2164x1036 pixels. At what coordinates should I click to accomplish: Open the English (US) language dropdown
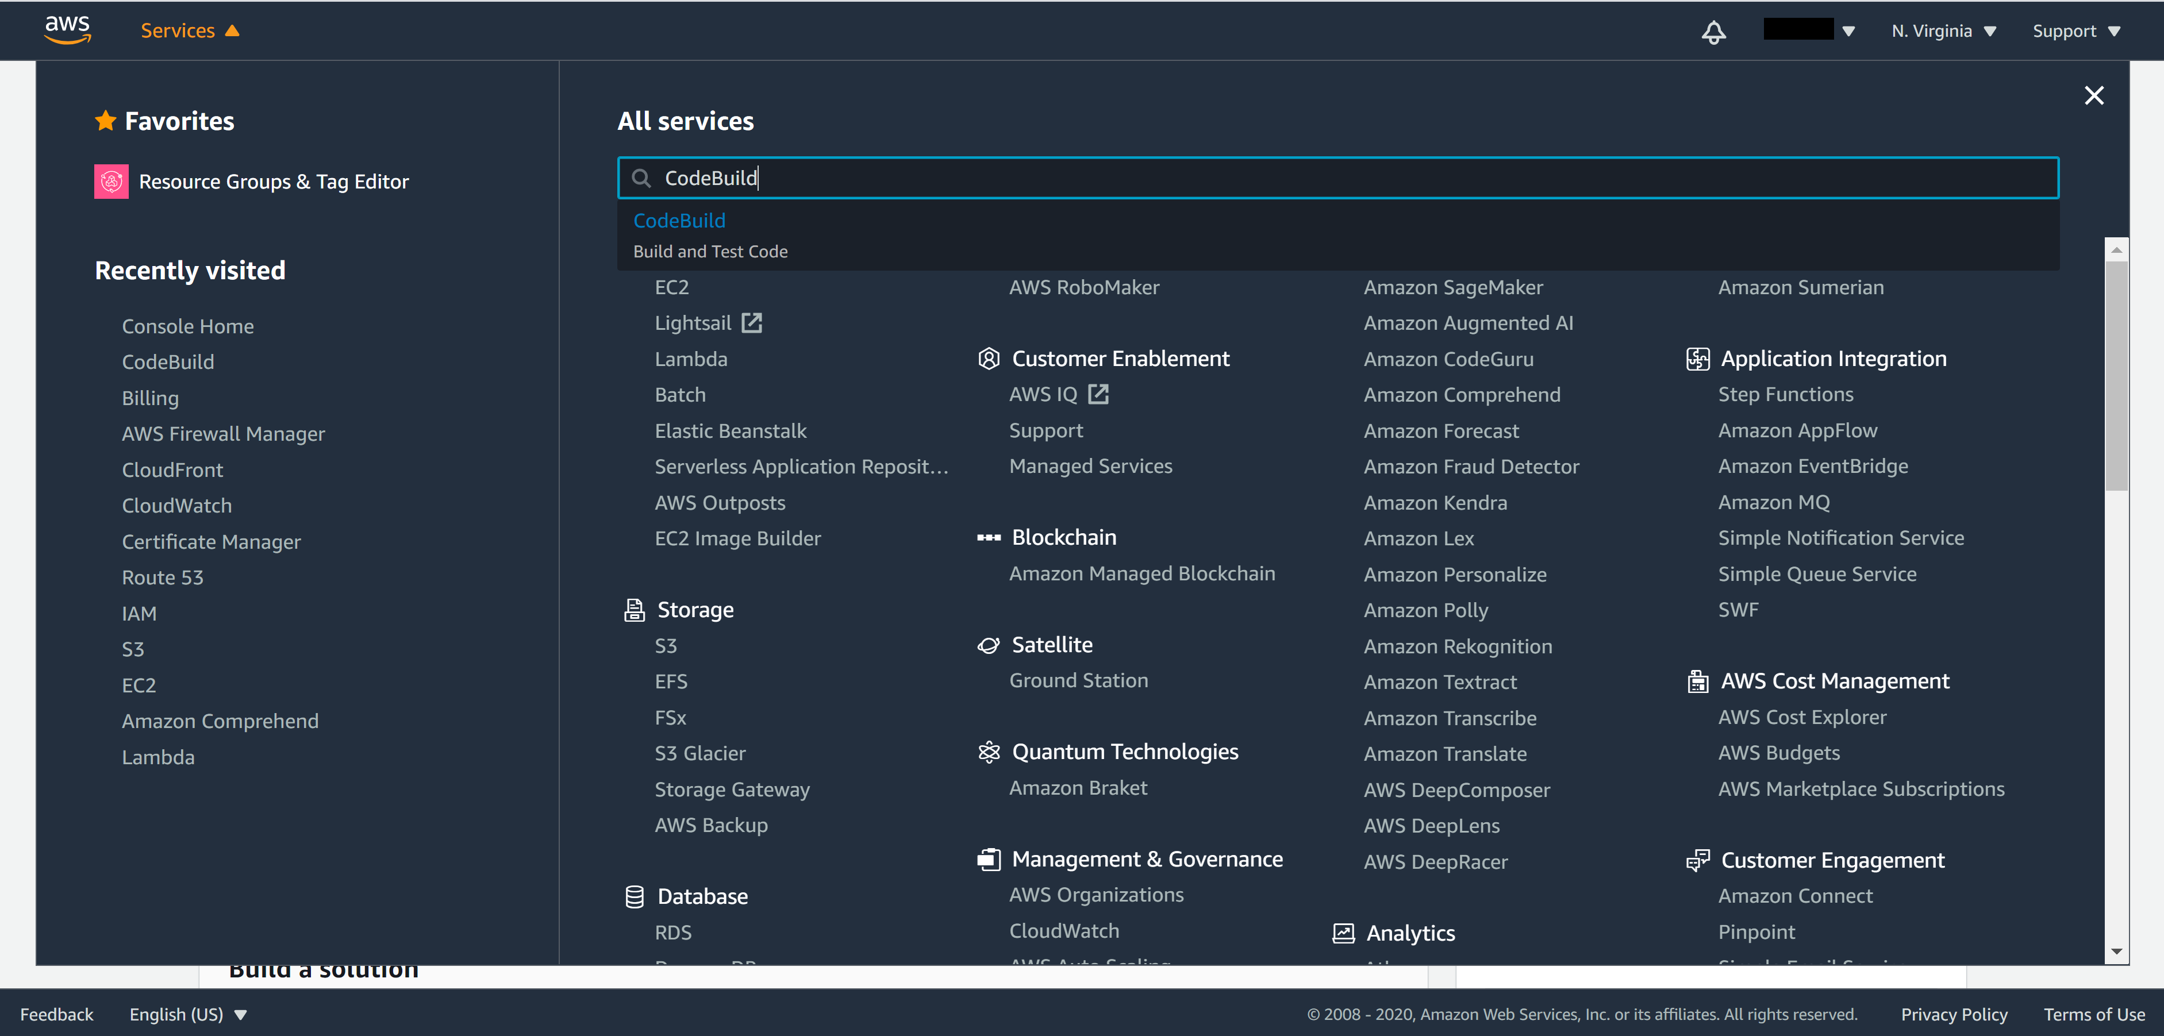coord(188,1014)
